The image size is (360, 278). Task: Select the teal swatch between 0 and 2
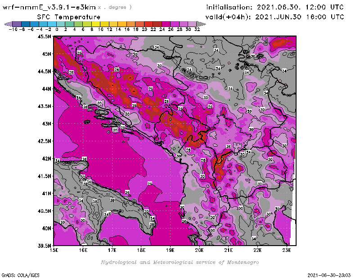coord(61,24)
